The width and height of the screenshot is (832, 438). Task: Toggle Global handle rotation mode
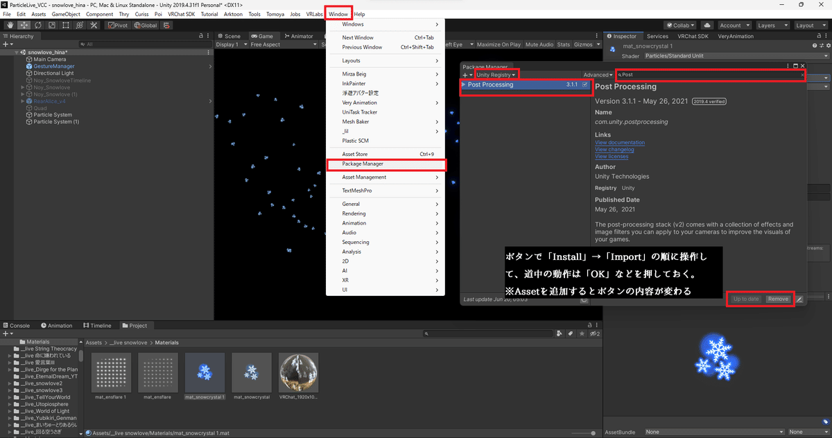[x=146, y=26]
